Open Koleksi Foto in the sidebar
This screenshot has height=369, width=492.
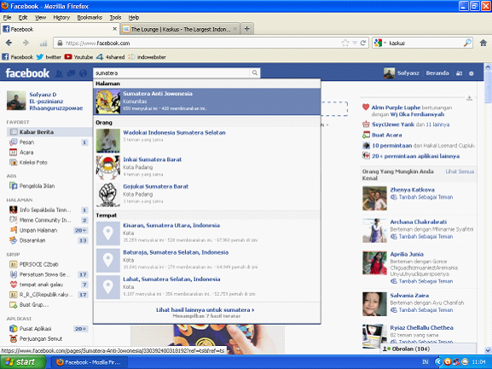tap(33, 163)
